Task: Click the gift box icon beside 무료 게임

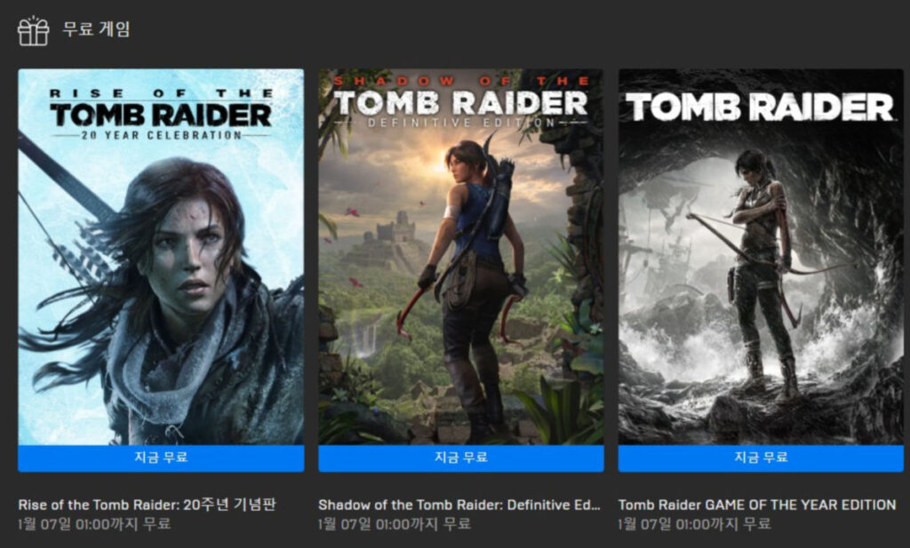Action: [x=33, y=31]
